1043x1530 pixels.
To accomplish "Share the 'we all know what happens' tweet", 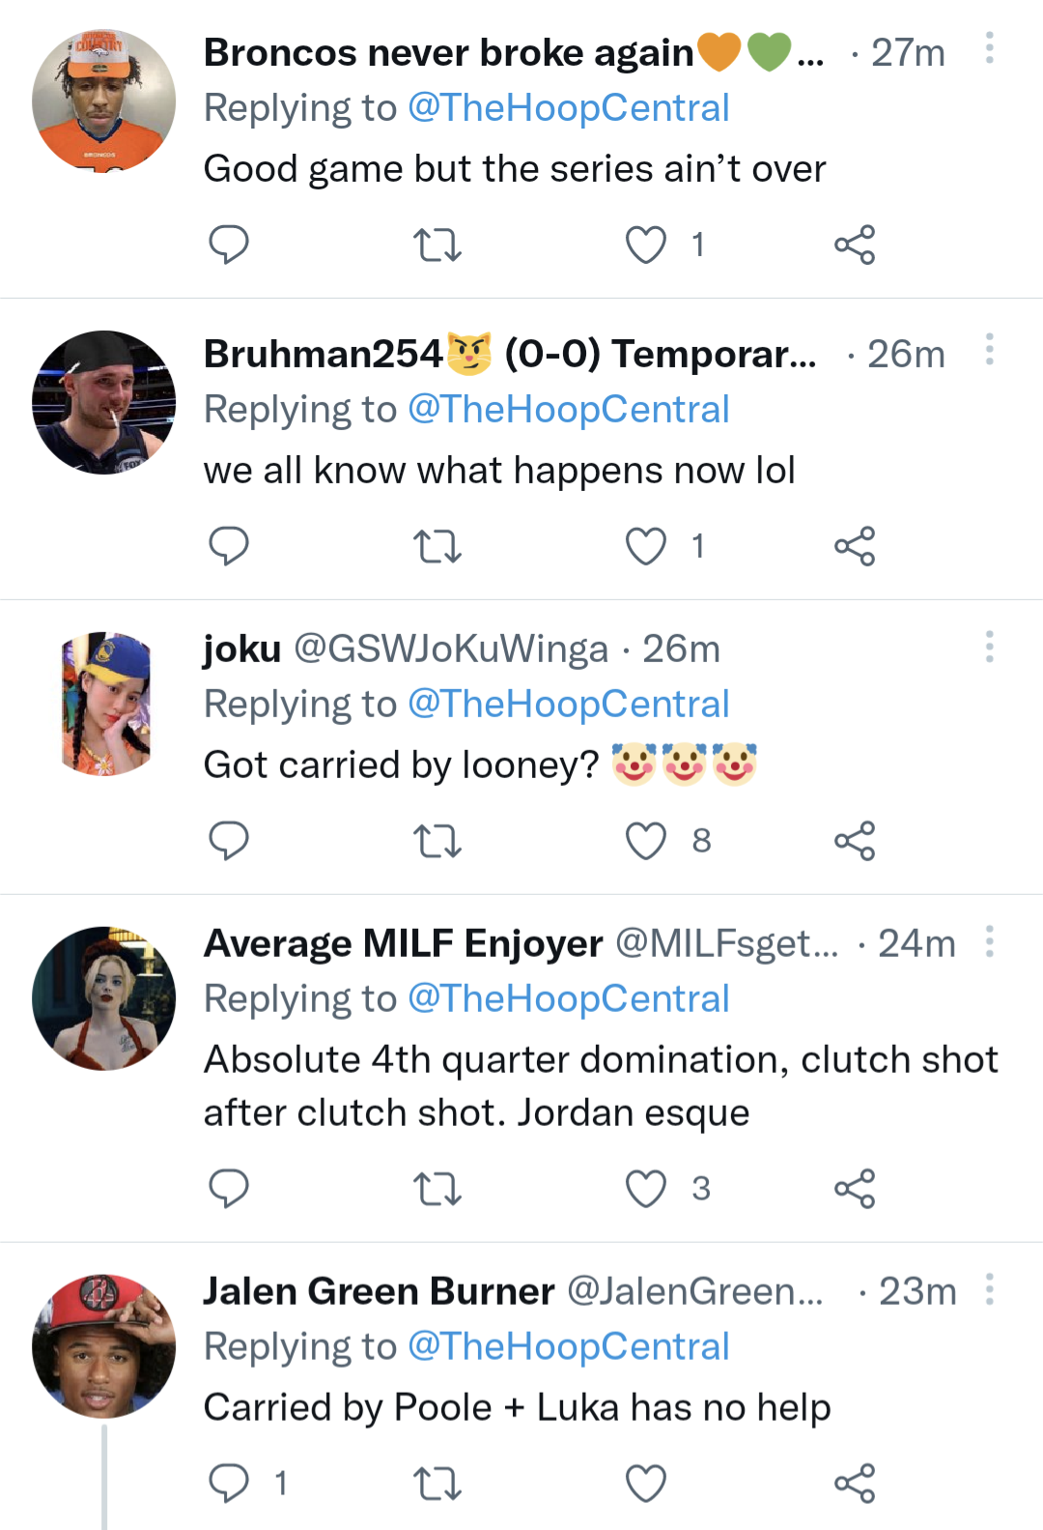I will tap(855, 546).
